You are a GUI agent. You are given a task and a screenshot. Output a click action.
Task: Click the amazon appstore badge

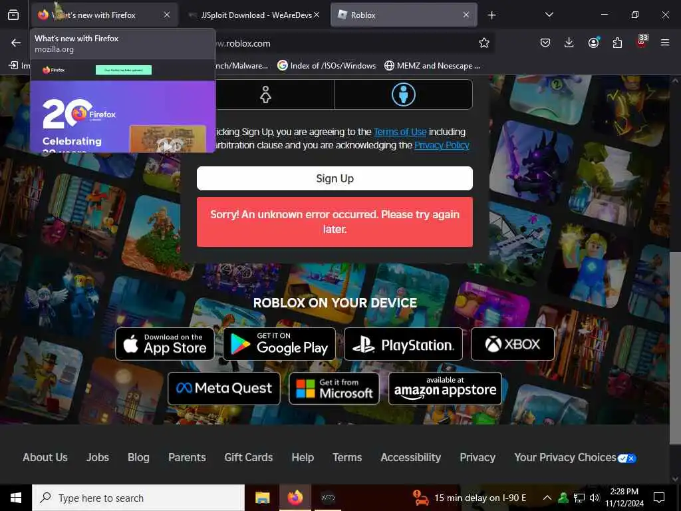[445, 388]
